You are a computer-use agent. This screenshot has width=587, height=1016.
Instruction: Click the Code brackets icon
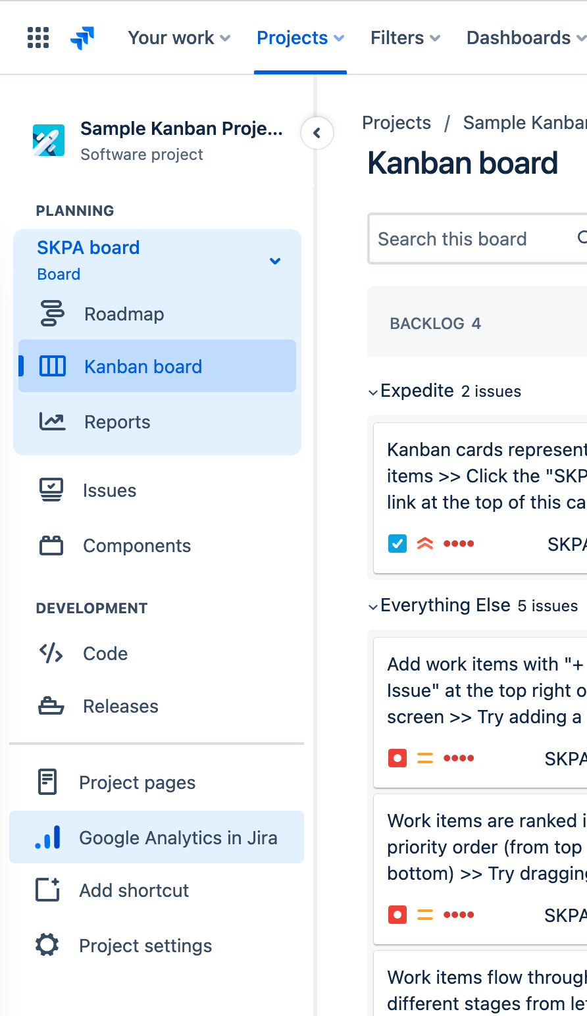click(51, 653)
